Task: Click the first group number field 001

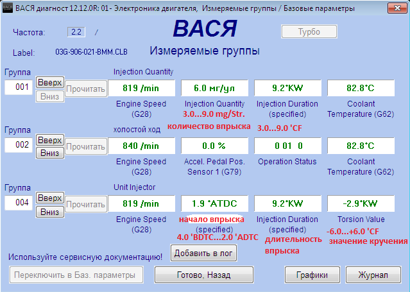Action: click(19, 87)
